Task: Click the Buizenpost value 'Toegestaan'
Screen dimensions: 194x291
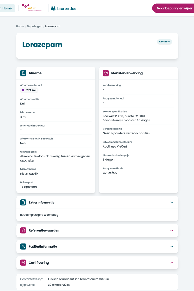Action: click(29, 187)
